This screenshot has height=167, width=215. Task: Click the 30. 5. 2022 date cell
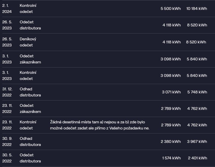point(7,158)
